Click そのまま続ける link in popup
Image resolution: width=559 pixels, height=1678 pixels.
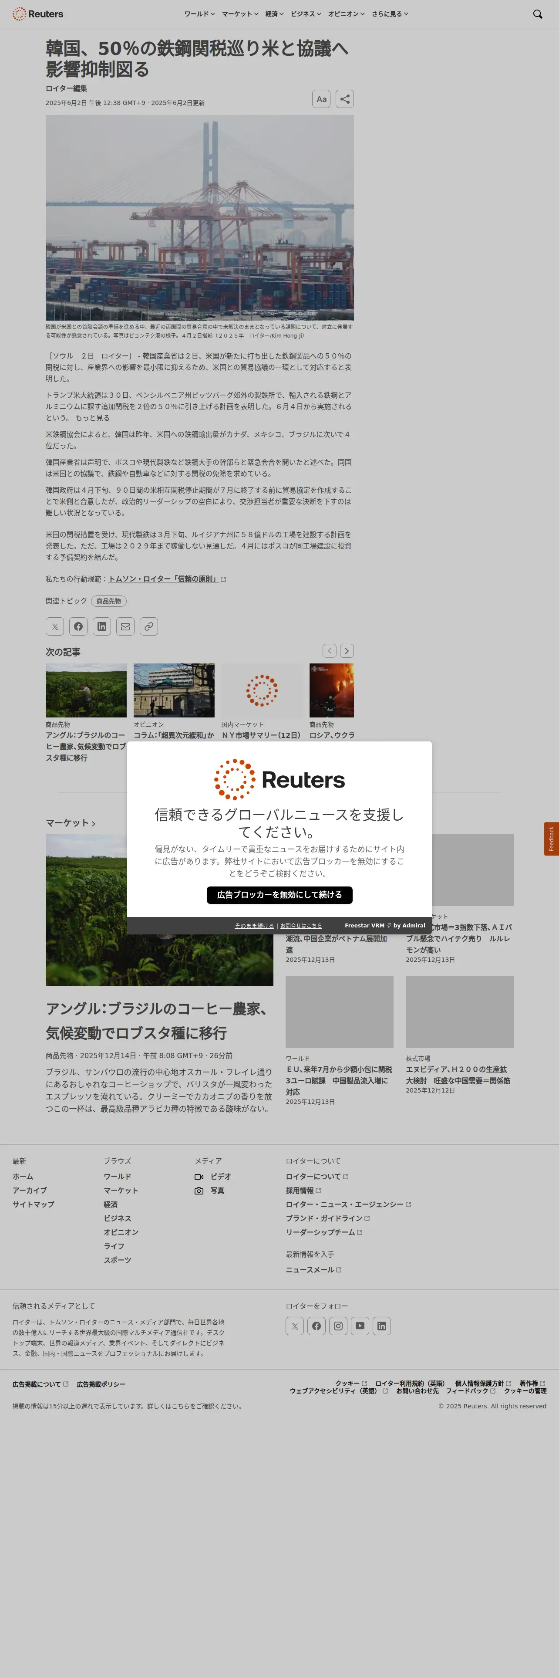(x=254, y=925)
